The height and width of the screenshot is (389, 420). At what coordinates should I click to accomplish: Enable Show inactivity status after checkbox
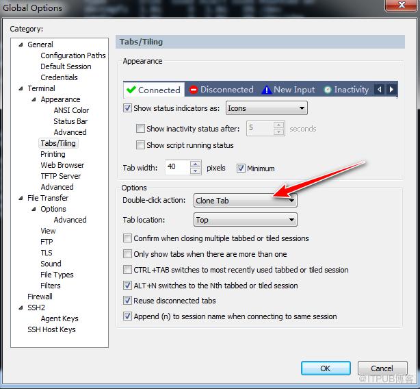pos(140,129)
